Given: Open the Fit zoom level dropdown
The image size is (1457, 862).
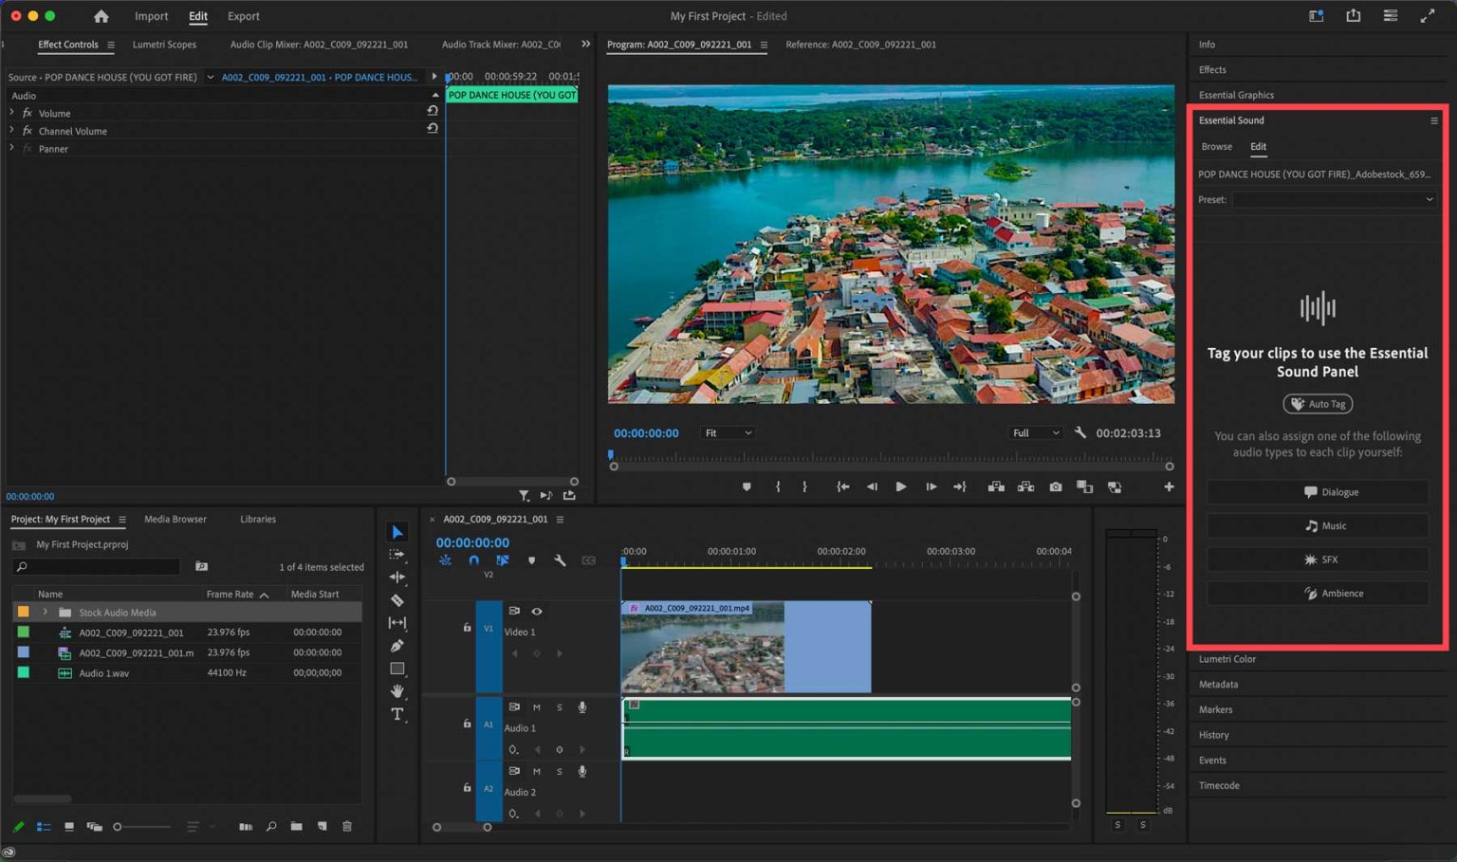Looking at the screenshot, I should point(727,432).
